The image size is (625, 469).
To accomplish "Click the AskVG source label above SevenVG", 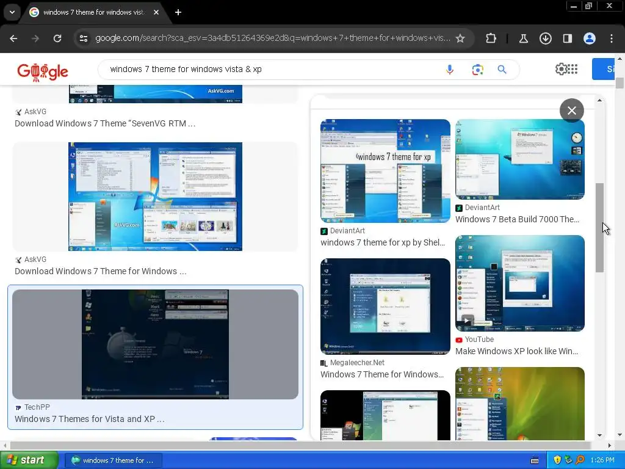I will pos(35,112).
